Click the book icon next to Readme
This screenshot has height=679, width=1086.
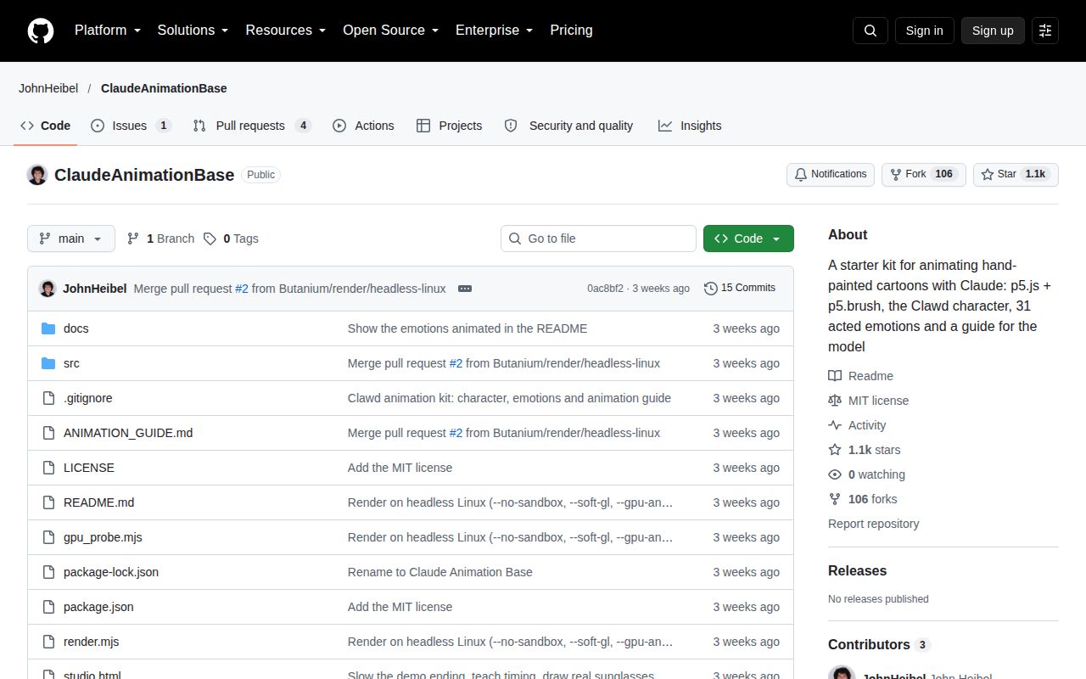pyautogui.click(x=835, y=376)
